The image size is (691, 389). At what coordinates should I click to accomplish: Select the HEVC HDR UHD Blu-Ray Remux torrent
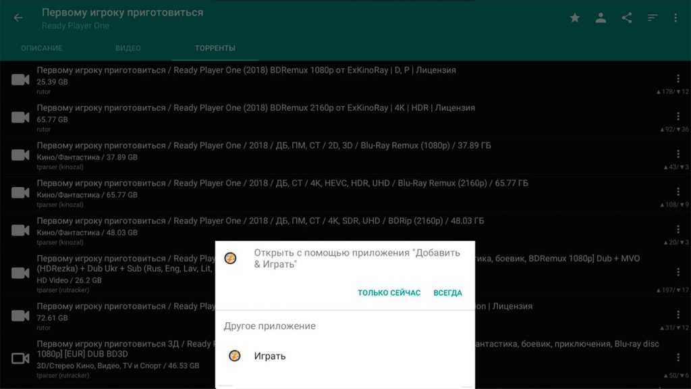tap(282, 184)
